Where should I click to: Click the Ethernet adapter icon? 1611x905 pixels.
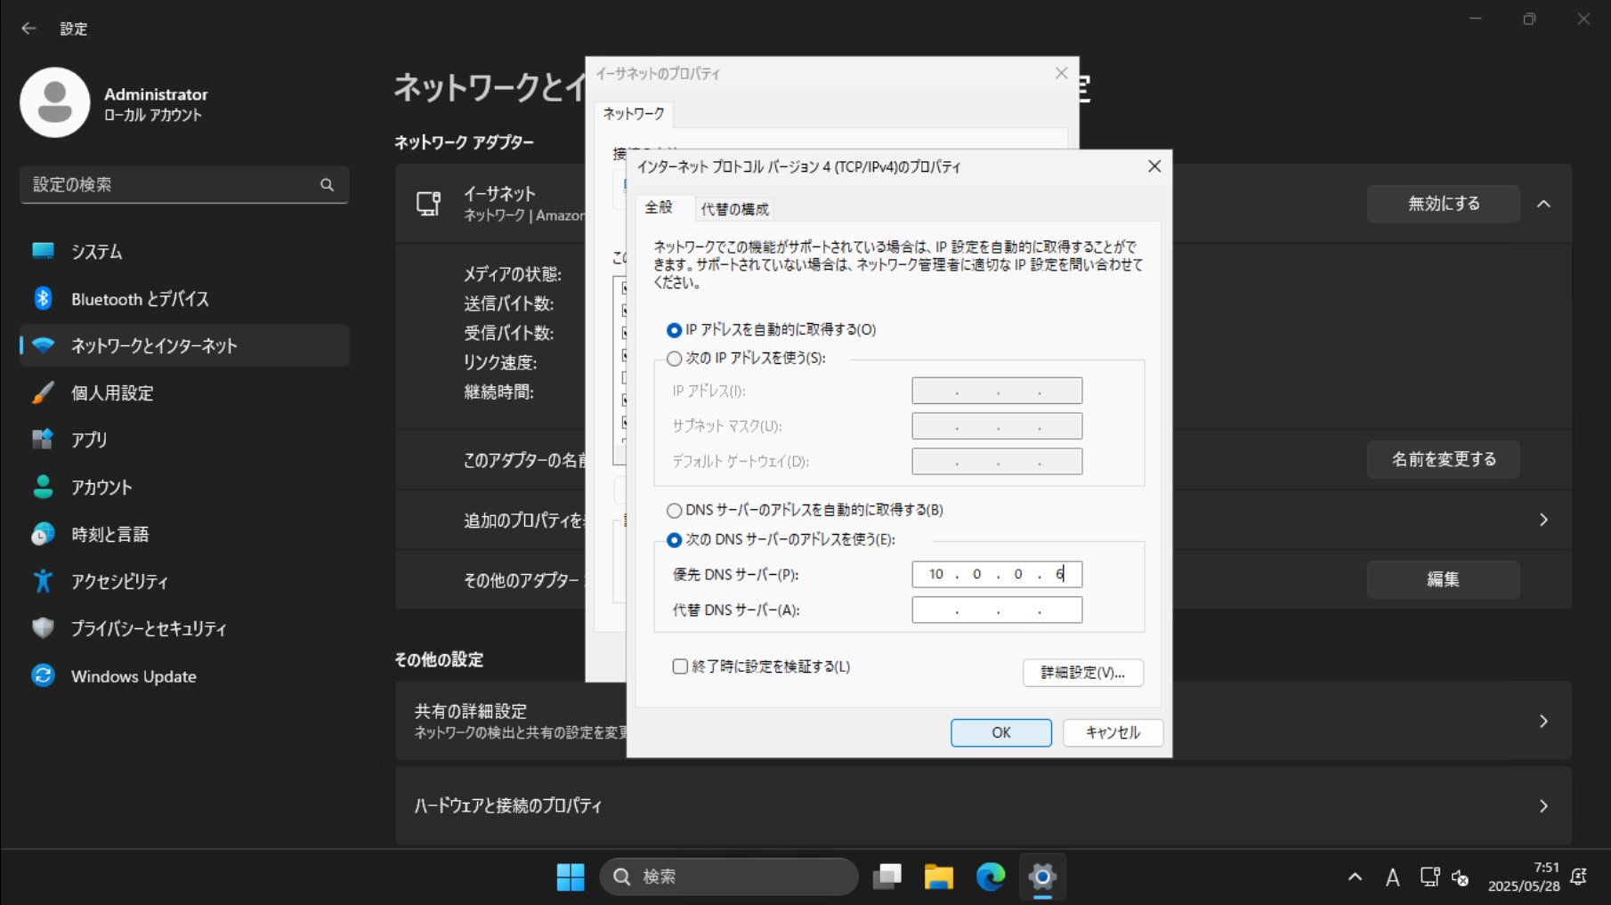(429, 204)
